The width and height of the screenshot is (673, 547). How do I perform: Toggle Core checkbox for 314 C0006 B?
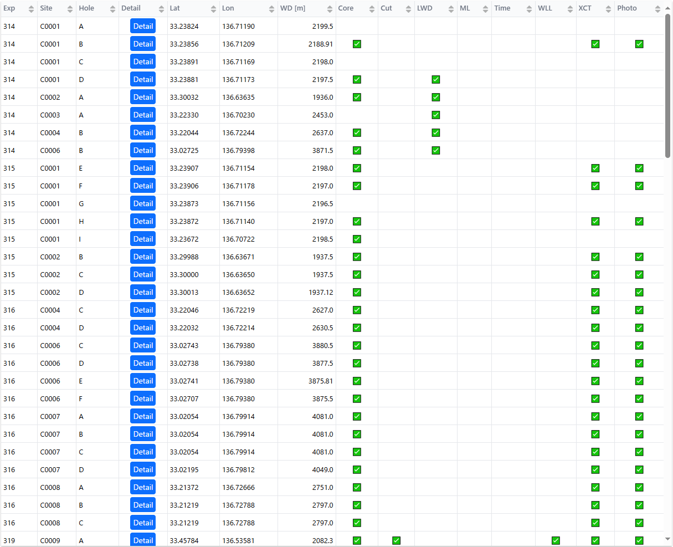click(357, 150)
